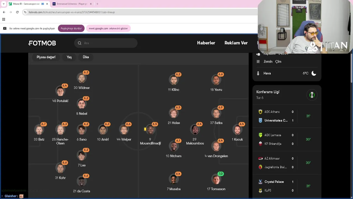Open AEK Athens vs Universitatea match
The height and width of the screenshot is (199, 353).
pyautogui.click(x=287, y=116)
